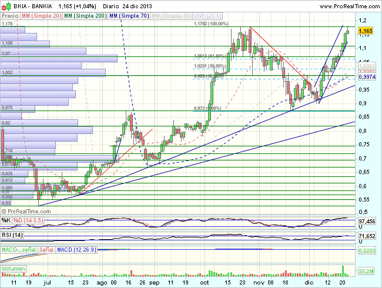Select the Precio indicator label

click(x=10, y=16)
